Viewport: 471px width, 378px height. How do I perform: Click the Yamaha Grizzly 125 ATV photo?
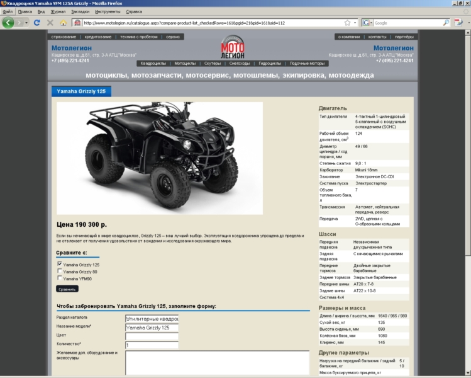click(x=160, y=158)
